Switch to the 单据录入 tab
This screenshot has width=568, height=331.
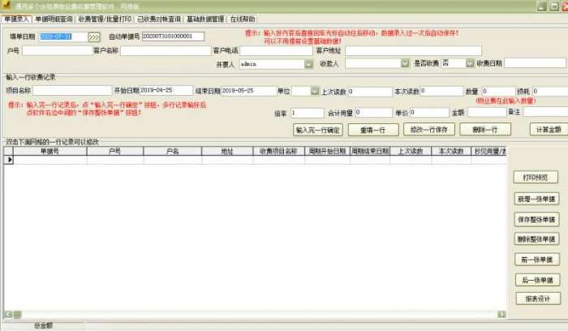coord(16,19)
